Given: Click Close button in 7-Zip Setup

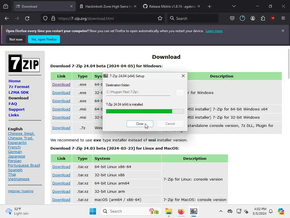Looking at the screenshot, I should click(140, 124).
